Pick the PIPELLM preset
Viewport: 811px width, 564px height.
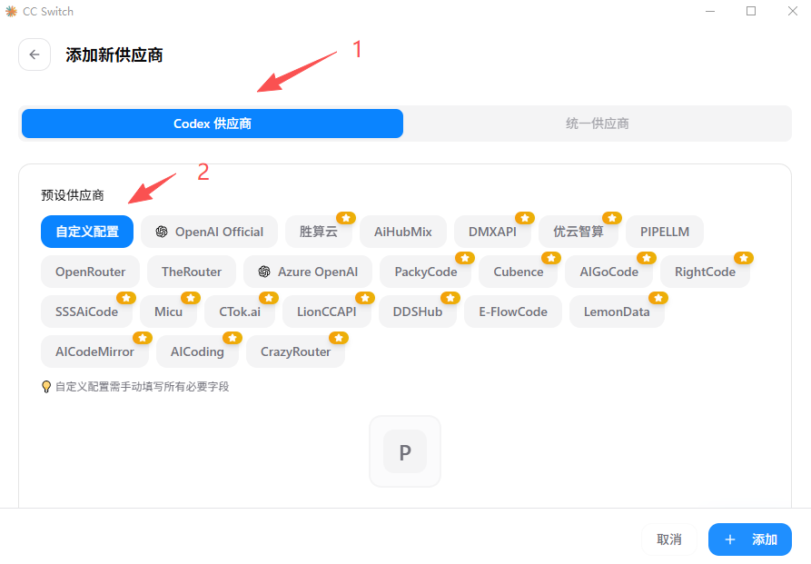click(665, 232)
